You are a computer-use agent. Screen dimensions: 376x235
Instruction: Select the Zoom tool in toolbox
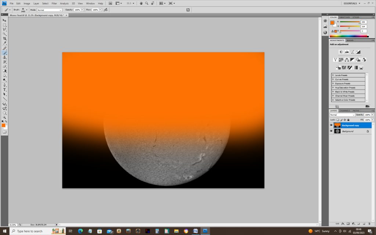click(4, 117)
